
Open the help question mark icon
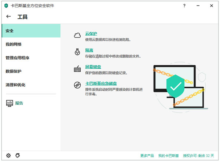[184, 6]
